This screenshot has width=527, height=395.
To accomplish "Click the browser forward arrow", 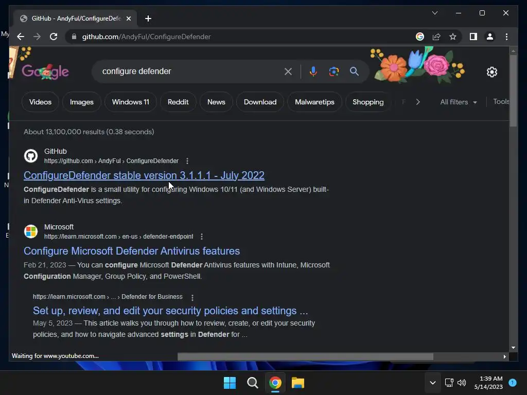I will (x=37, y=37).
